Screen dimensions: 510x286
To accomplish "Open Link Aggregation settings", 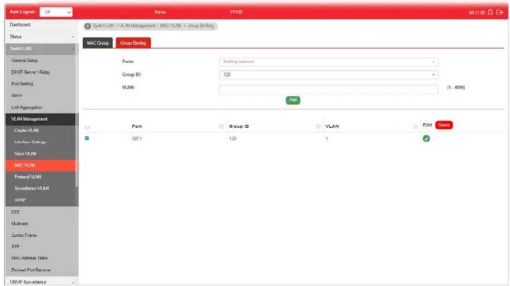I will coord(27,107).
